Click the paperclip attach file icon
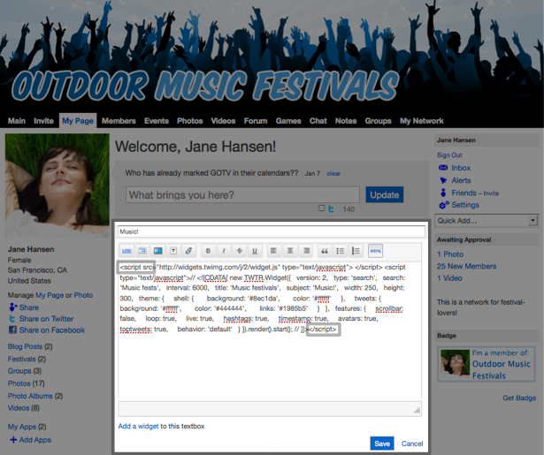The height and width of the screenshot is (455, 544). click(188, 251)
